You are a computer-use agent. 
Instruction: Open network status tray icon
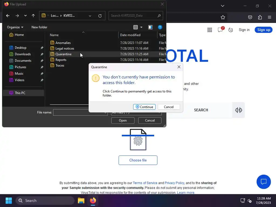coord(243,201)
